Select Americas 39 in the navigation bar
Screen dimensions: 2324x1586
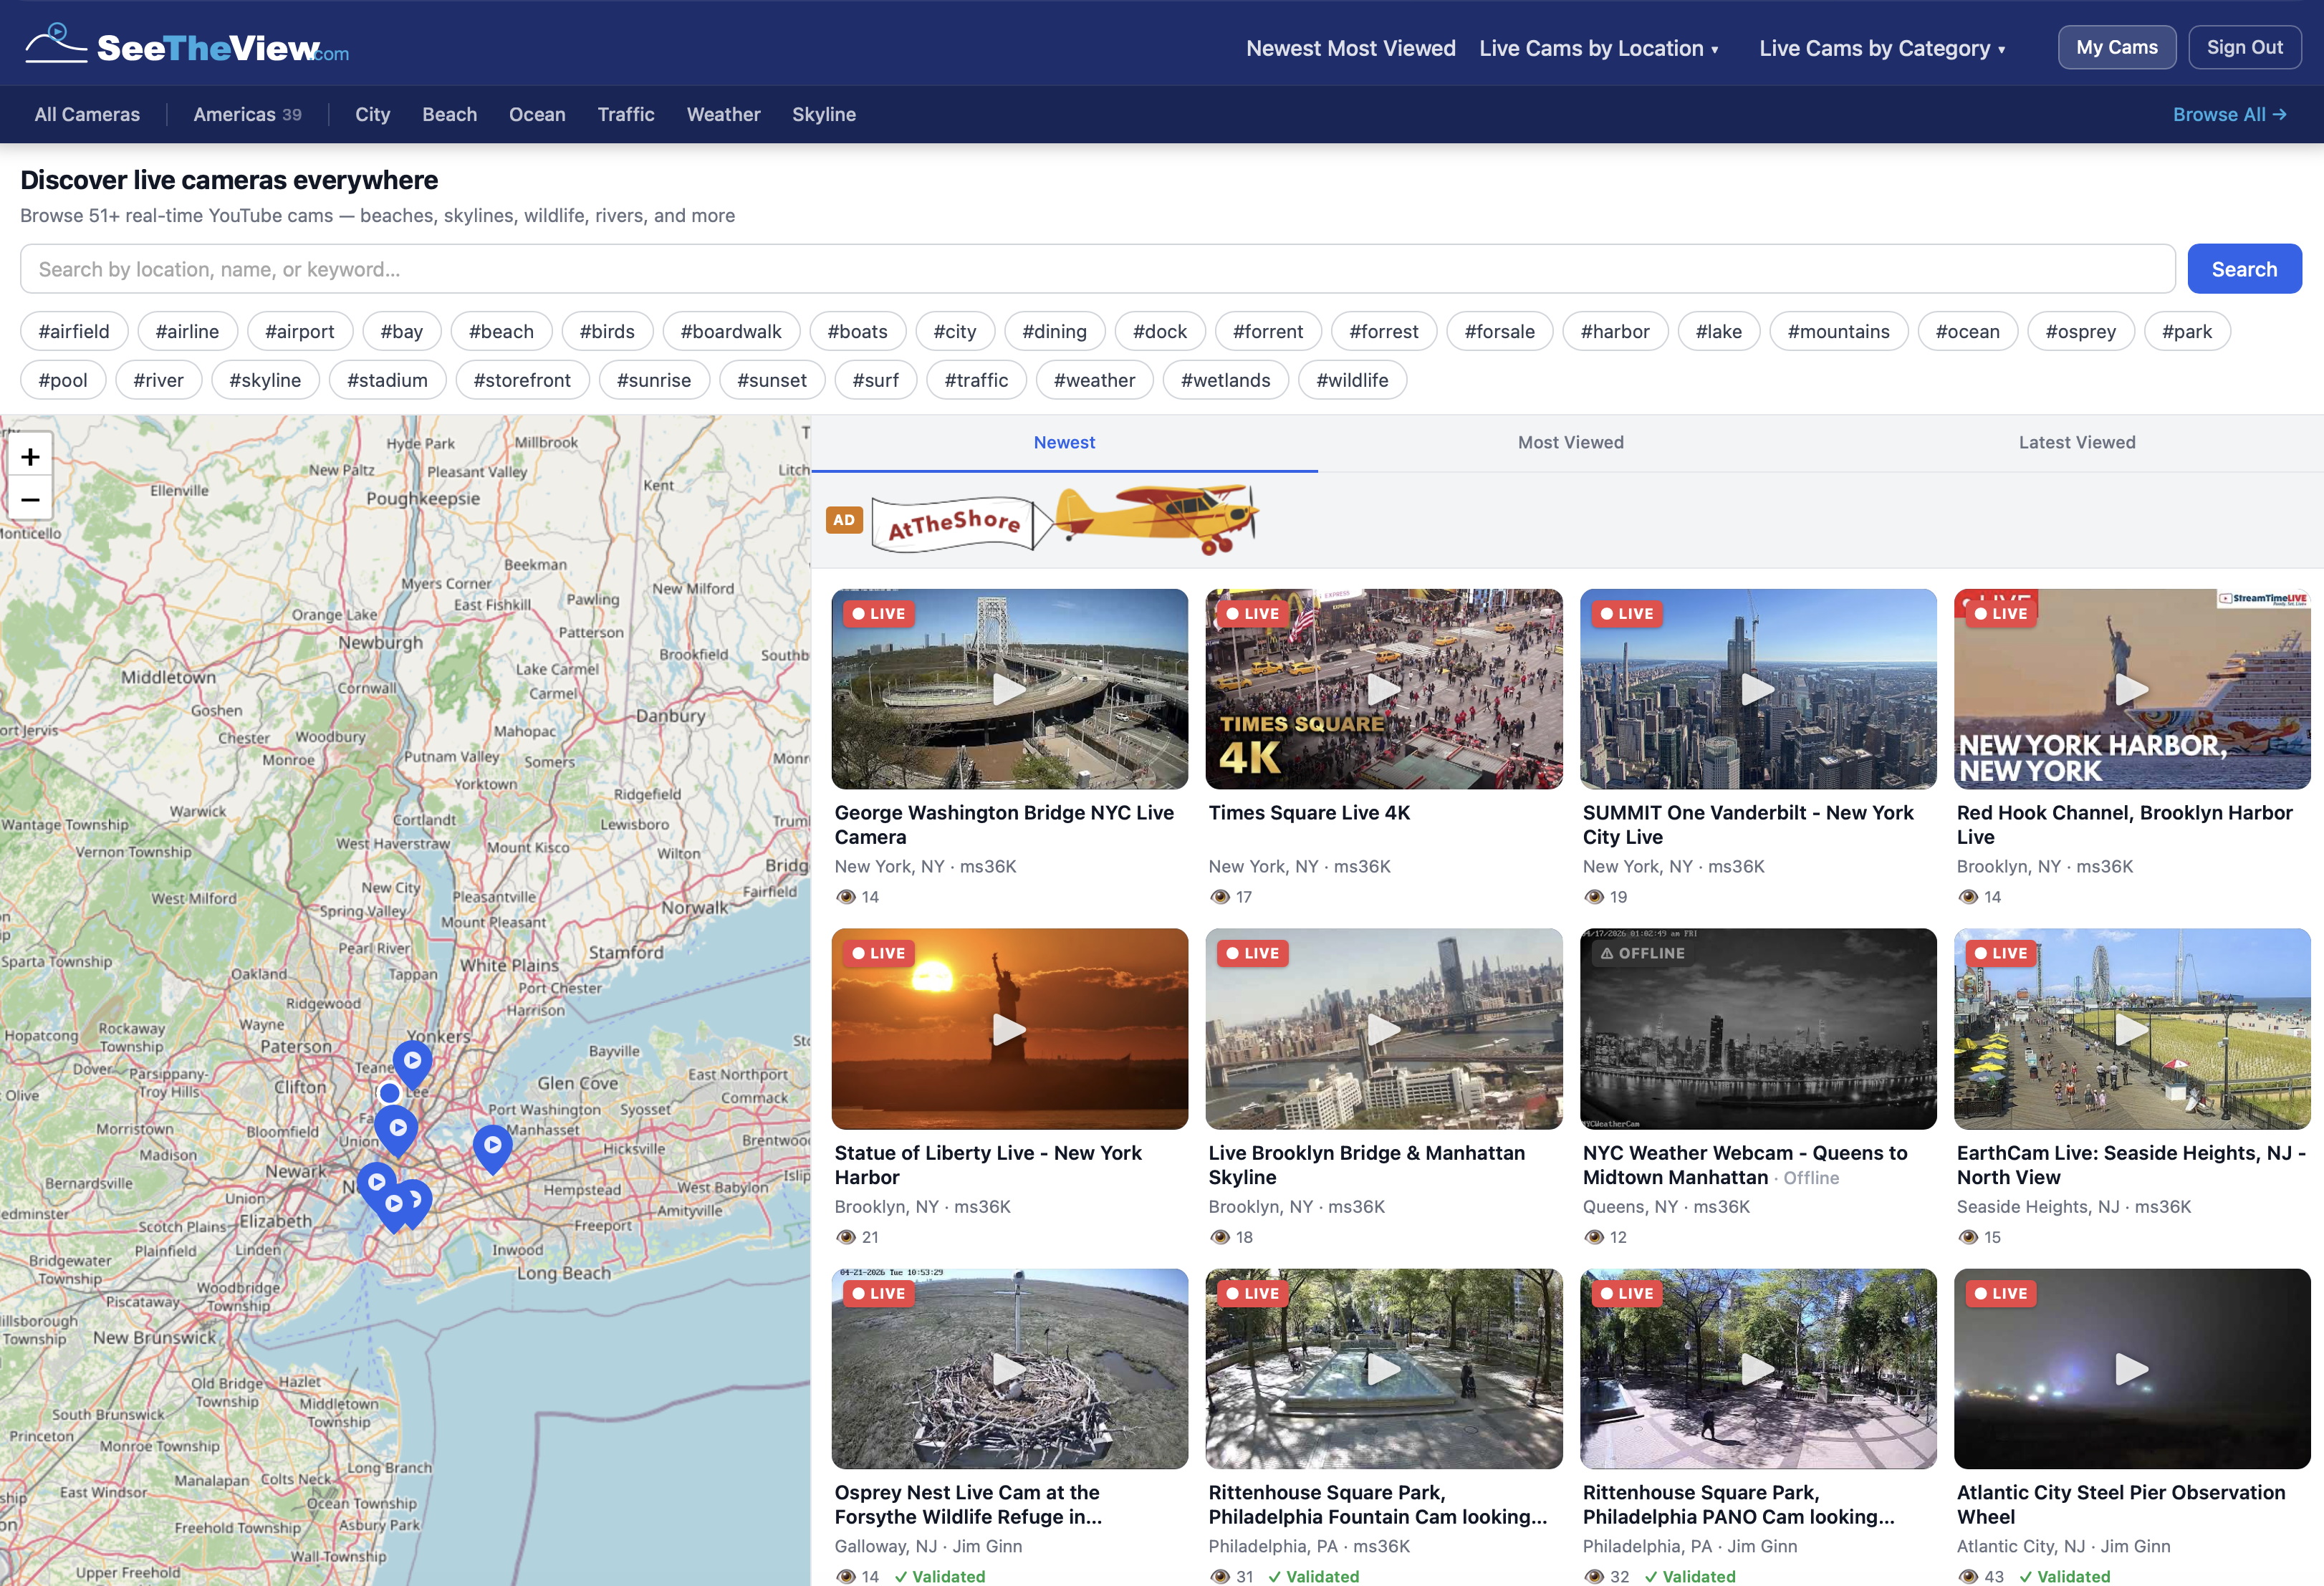pyautogui.click(x=247, y=114)
